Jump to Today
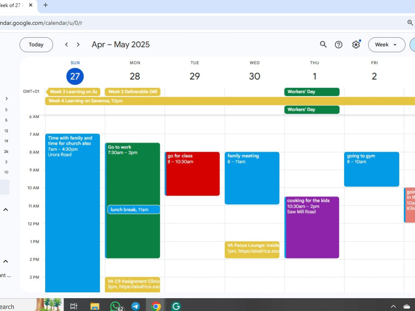This screenshot has height=311, width=415. point(36,45)
